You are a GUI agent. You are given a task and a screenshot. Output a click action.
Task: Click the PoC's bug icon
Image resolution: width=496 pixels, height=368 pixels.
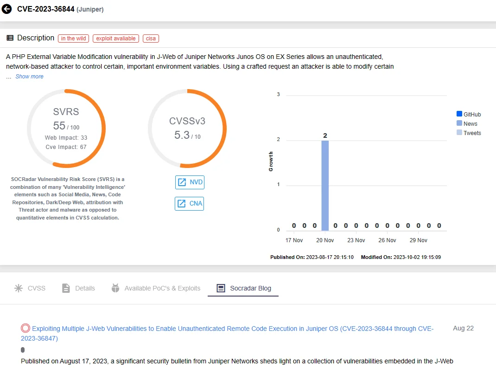coord(115,288)
